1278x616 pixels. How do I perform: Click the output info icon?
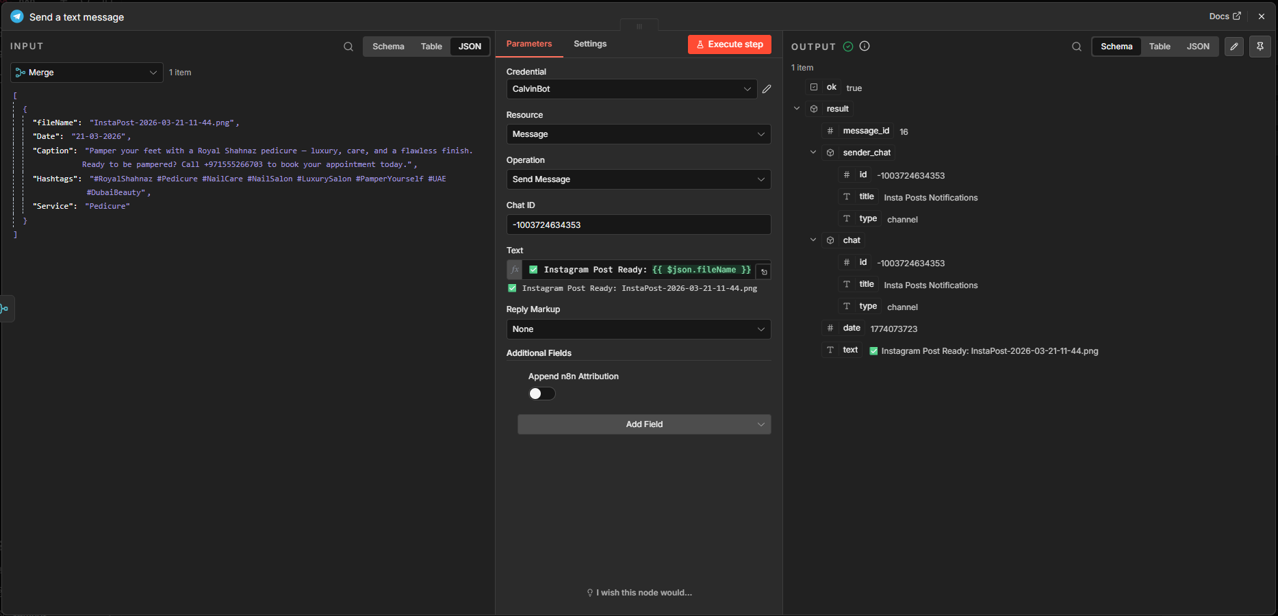tap(865, 47)
